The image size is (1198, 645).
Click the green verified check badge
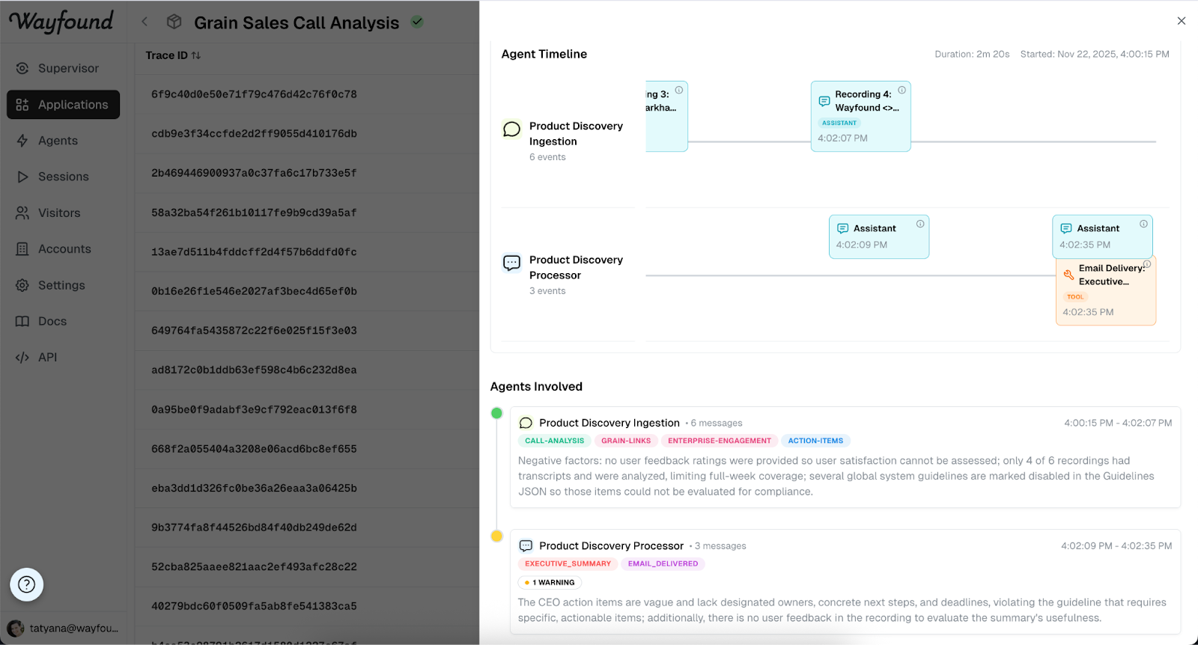417,22
